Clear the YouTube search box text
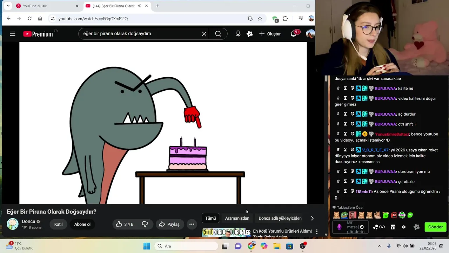This screenshot has width=449, height=253. click(204, 34)
